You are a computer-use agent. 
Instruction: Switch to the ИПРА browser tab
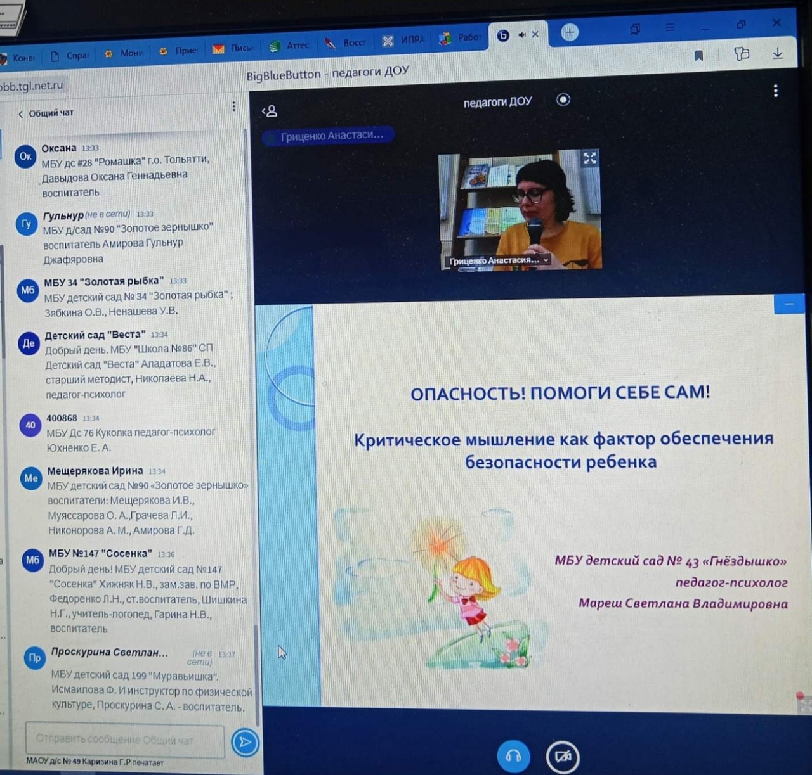coord(403,40)
